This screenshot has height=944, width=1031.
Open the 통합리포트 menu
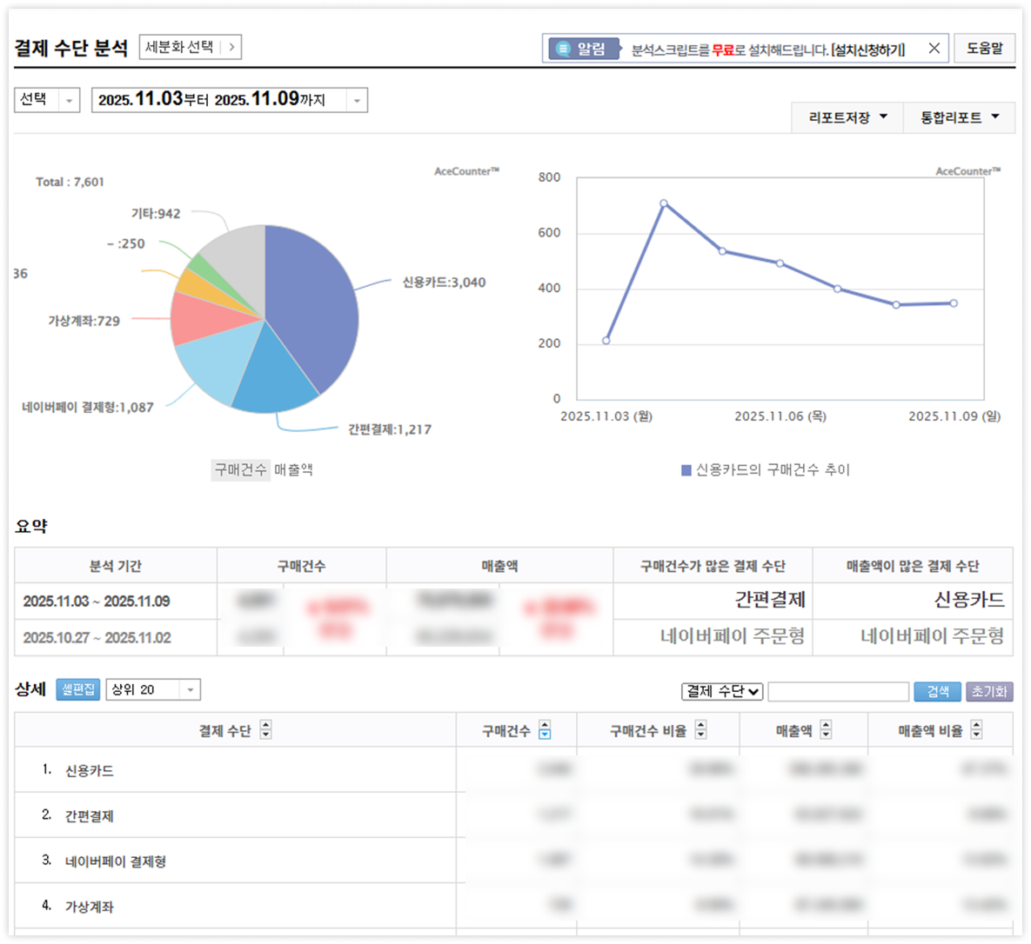click(960, 117)
